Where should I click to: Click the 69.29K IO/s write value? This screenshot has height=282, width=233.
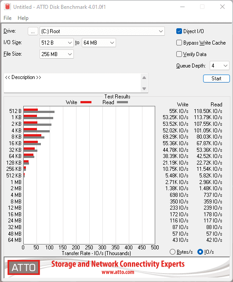pos(175,137)
